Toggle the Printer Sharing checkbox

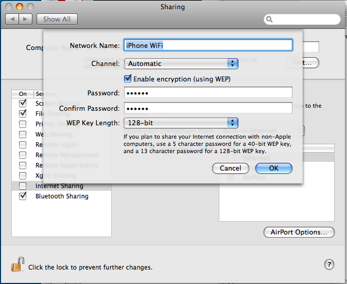[x=23, y=124]
